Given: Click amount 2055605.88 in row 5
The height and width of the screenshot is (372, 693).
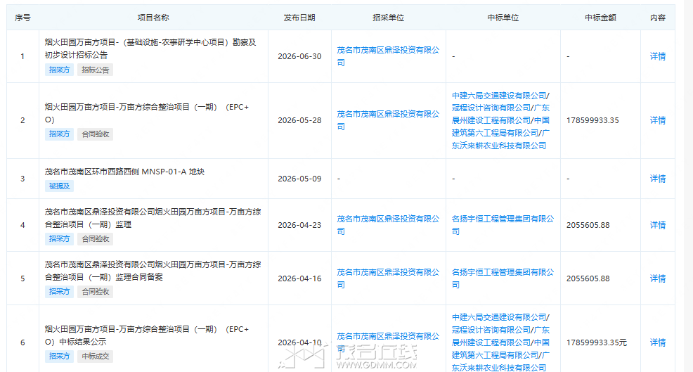Looking at the screenshot, I should click(588, 278).
